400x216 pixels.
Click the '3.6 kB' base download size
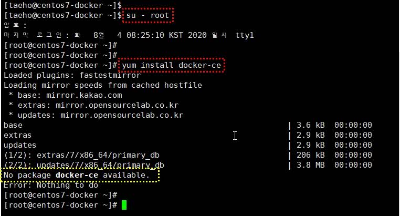[310, 125]
